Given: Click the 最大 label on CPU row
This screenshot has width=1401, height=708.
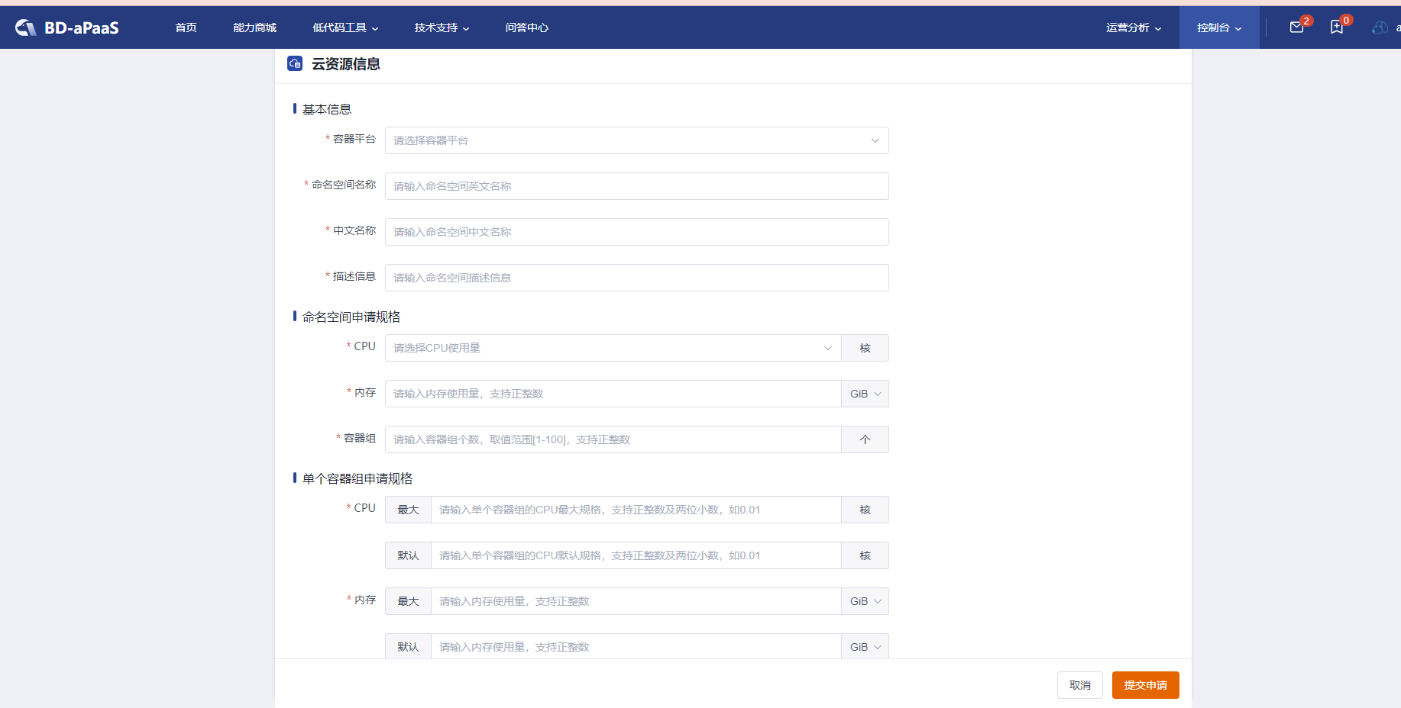Looking at the screenshot, I should point(408,510).
